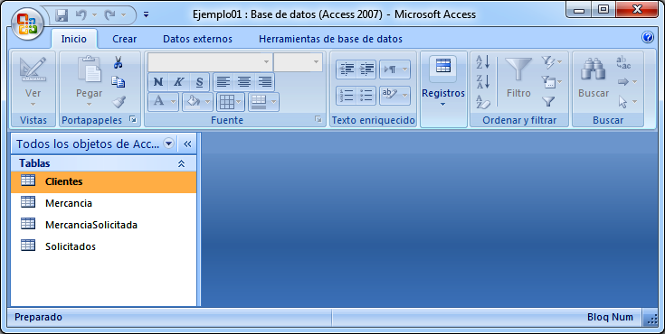Collapse the Tablas group chevron
This screenshot has height=334, width=665.
[x=182, y=163]
